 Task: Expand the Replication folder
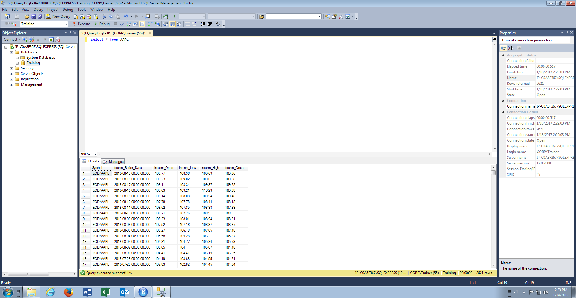11,79
